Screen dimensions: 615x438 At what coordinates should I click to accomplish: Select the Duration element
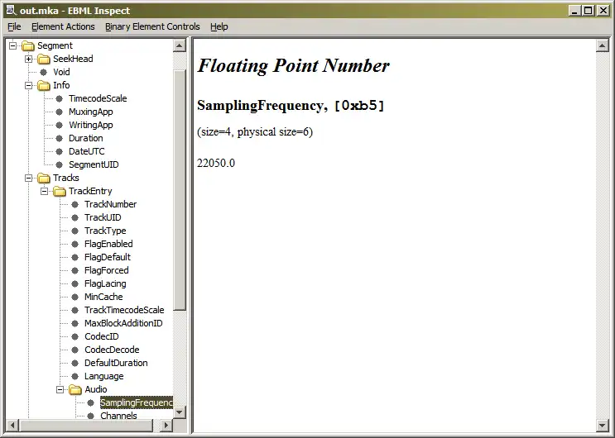click(x=86, y=138)
